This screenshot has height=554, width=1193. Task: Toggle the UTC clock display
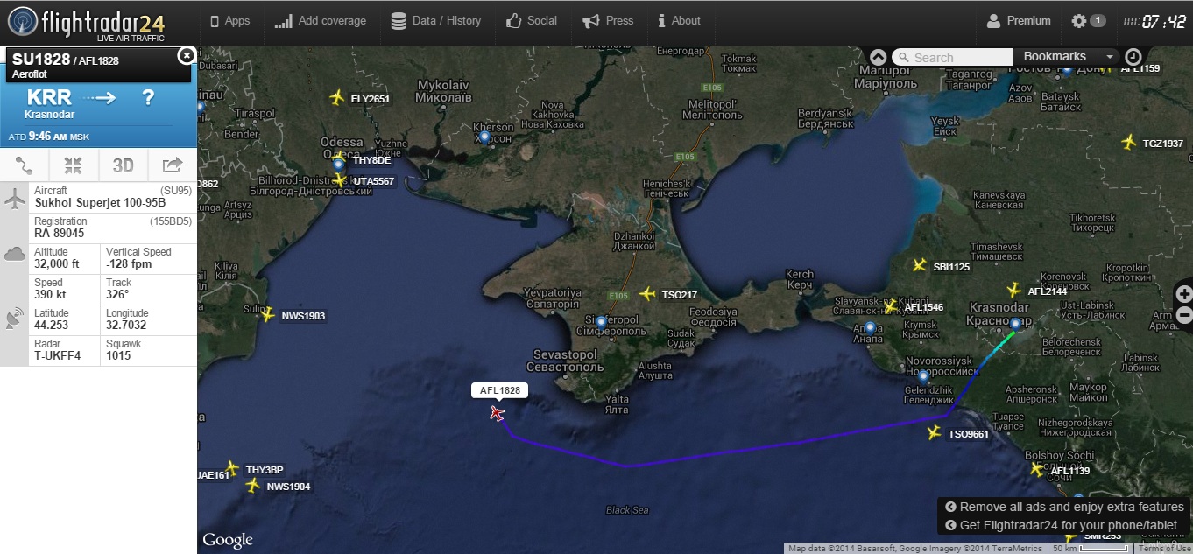(1154, 21)
